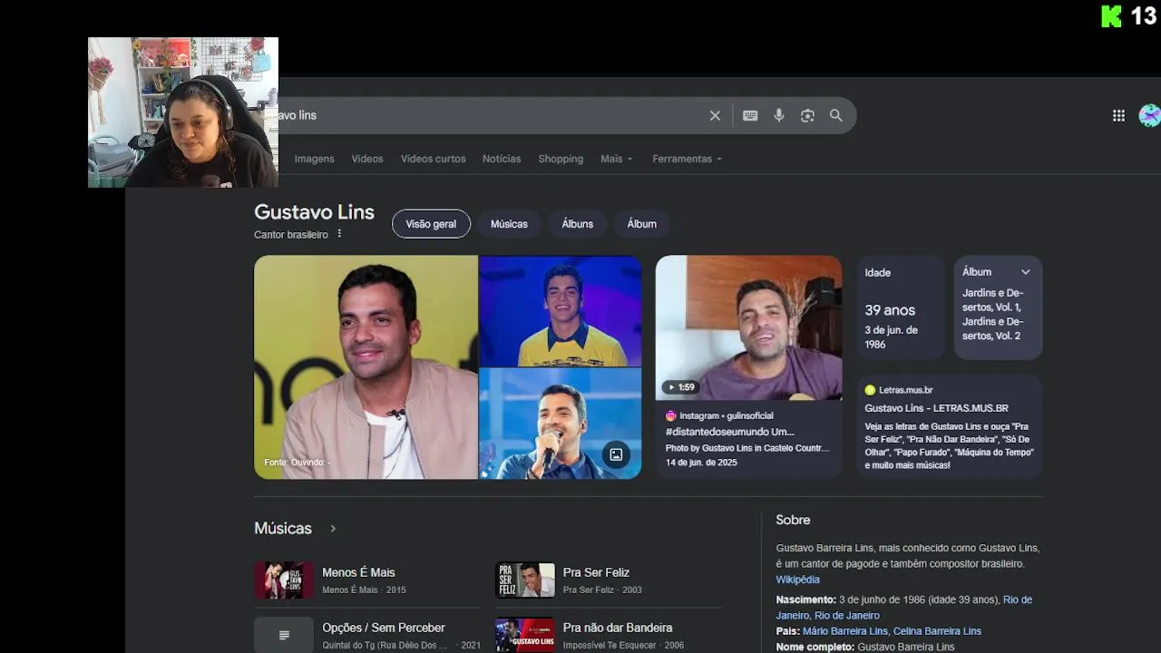1161x653 pixels.
Task: Click the Pra não dar Bandeira title
Action: click(x=618, y=628)
